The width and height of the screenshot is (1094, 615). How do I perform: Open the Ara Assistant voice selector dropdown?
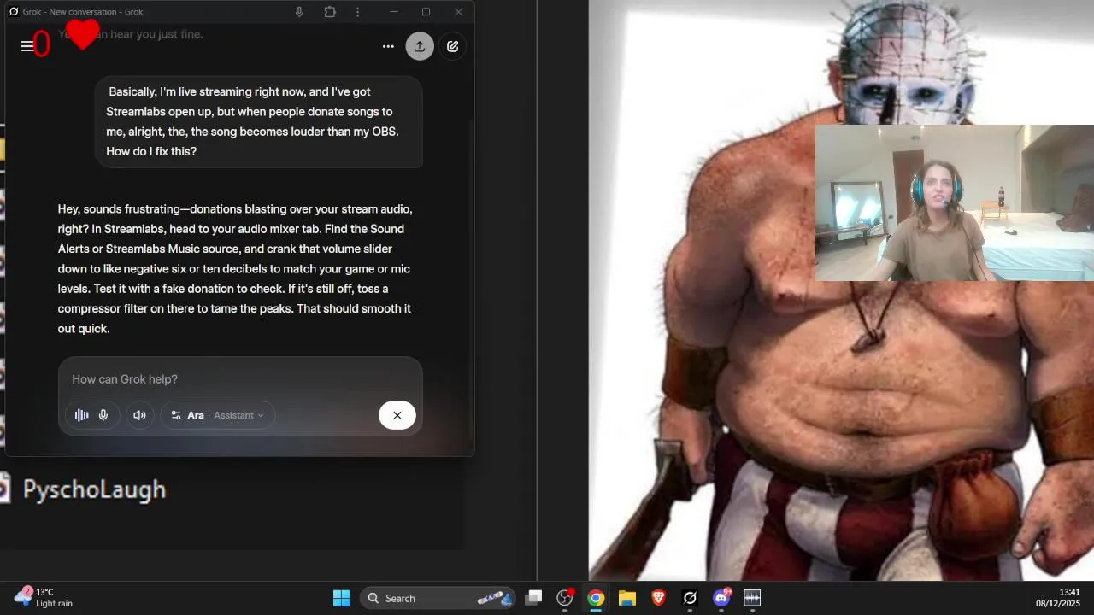tap(218, 415)
